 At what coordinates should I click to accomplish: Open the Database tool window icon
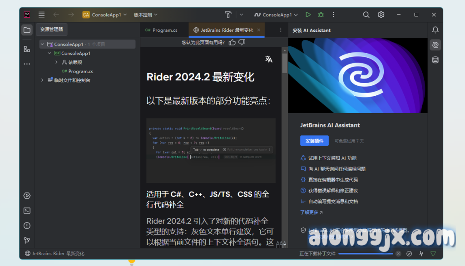tap(435, 60)
